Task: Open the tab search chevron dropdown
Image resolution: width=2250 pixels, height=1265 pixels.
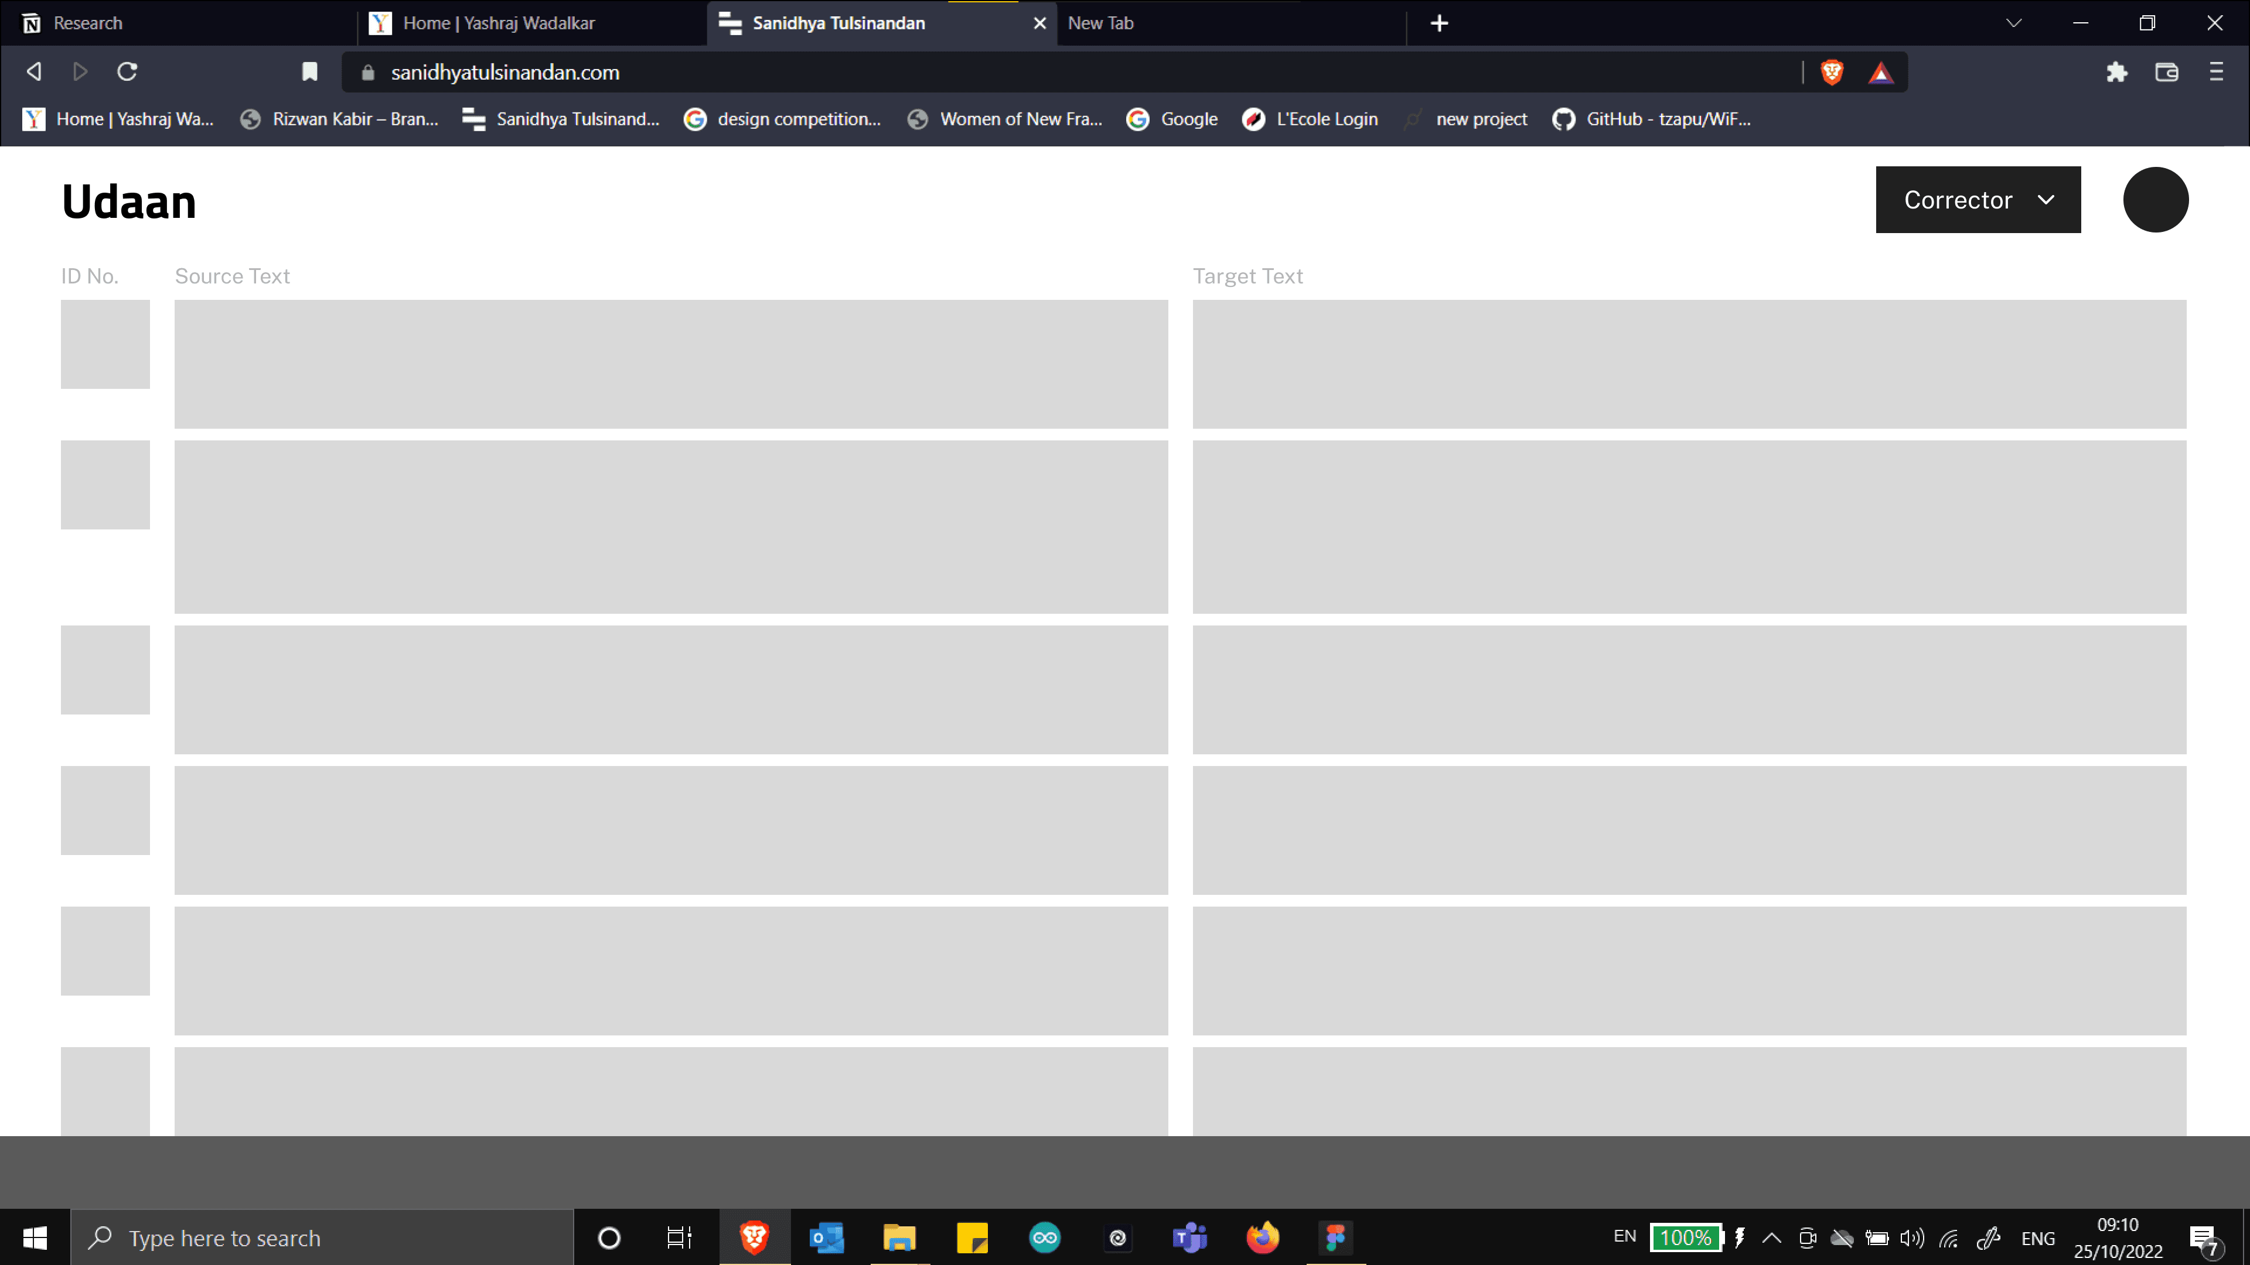Action: point(2013,23)
